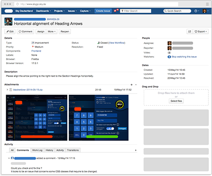Expand the blackwidow zip attachment
This screenshot has width=212, height=176.
point(7,90)
